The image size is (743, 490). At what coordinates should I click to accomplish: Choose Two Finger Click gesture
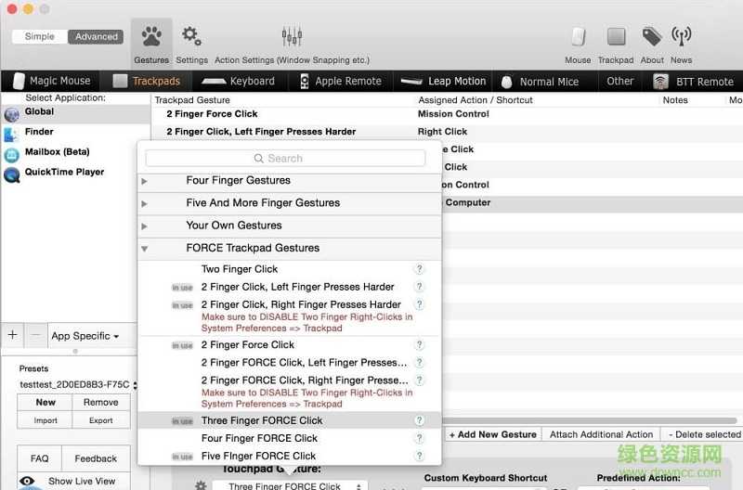[240, 269]
